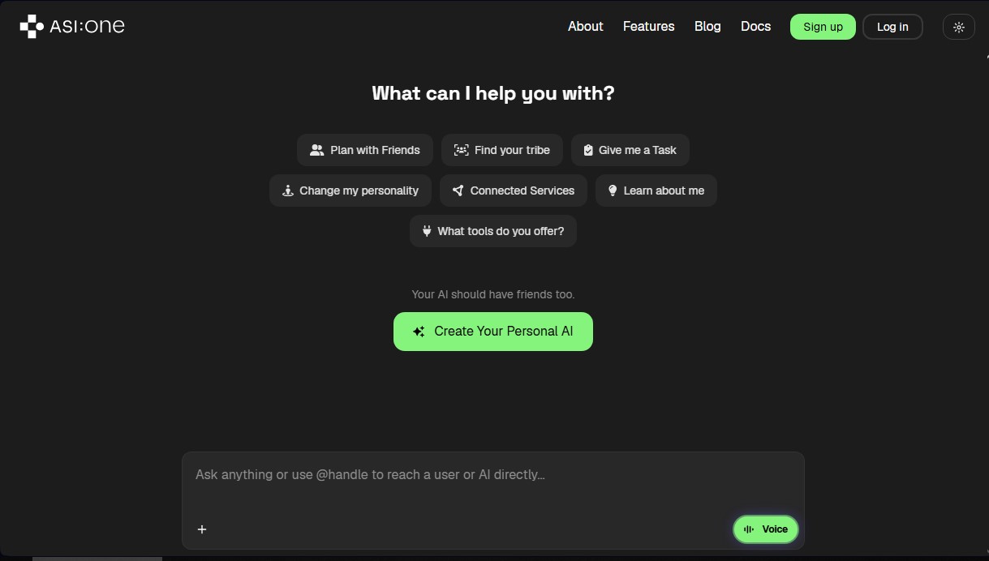Image resolution: width=989 pixels, height=561 pixels.
Task: Open the Docs link
Action: [x=755, y=27]
